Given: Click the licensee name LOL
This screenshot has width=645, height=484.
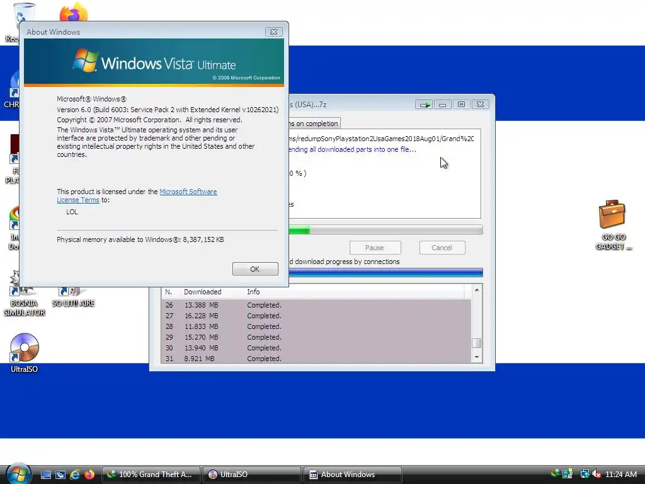Looking at the screenshot, I should 72,212.
